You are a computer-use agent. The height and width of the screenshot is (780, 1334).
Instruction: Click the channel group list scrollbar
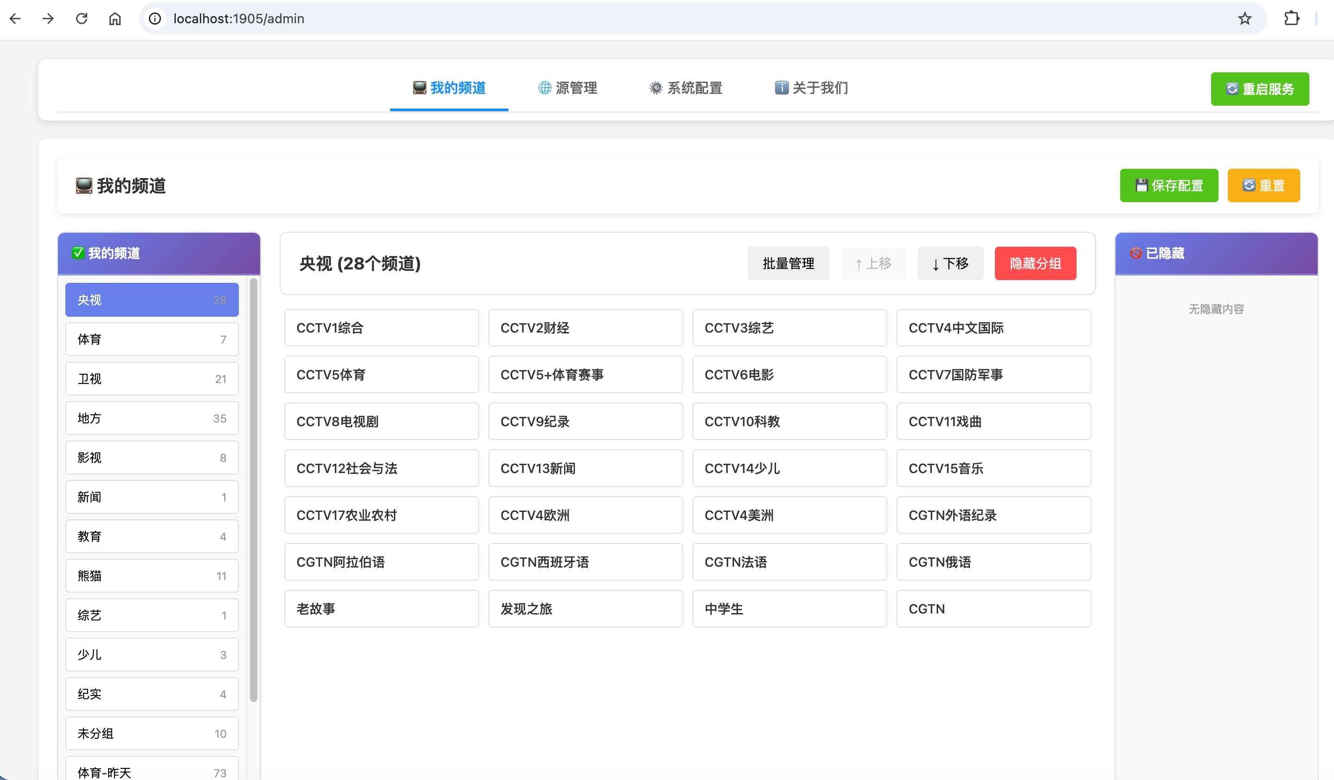(x=254, y=490)
